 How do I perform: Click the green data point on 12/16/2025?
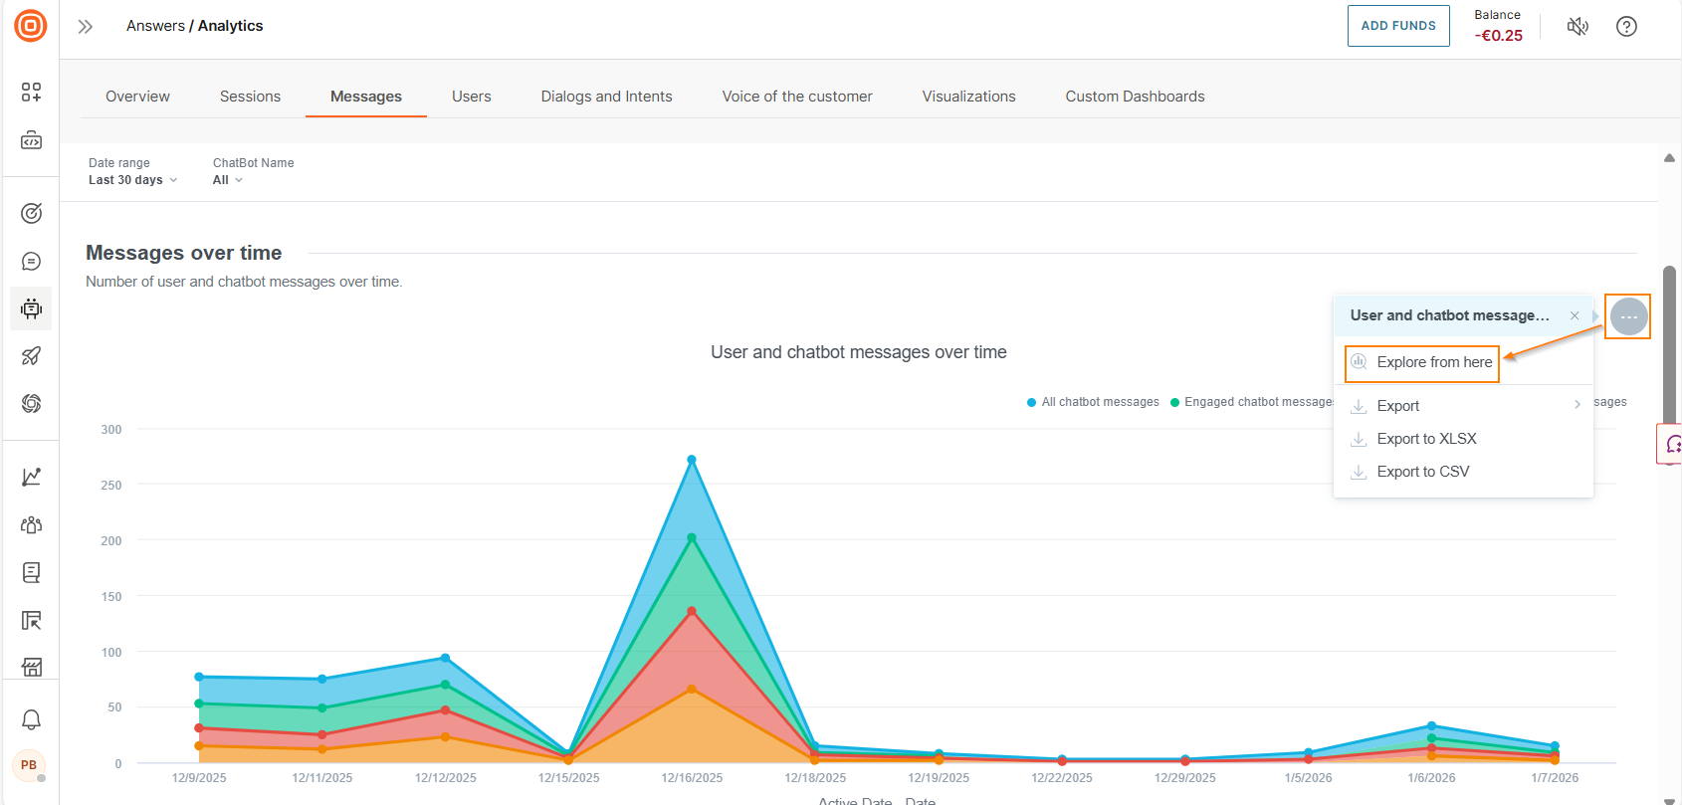point(692,538)
